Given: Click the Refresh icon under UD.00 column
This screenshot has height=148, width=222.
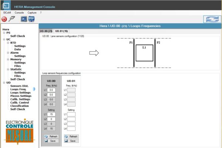Looking at the screenshot, I should point(46,137).
